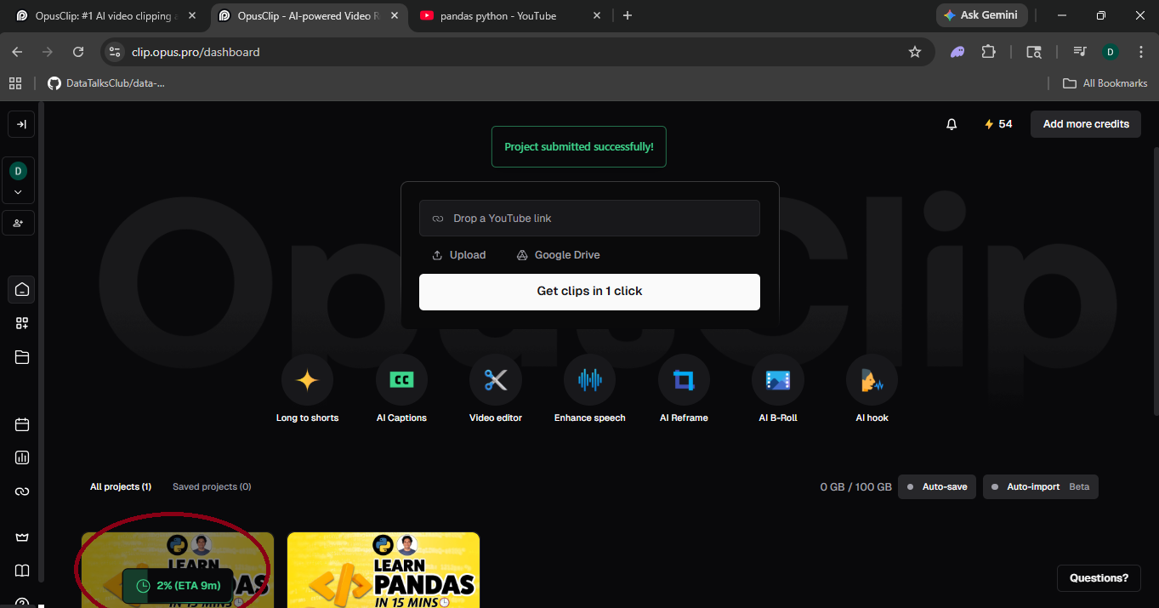Viewport: 1159px width, 608px height.
Task: Open the analytics chart icon in sidebar
Action: tap(22, 457)
